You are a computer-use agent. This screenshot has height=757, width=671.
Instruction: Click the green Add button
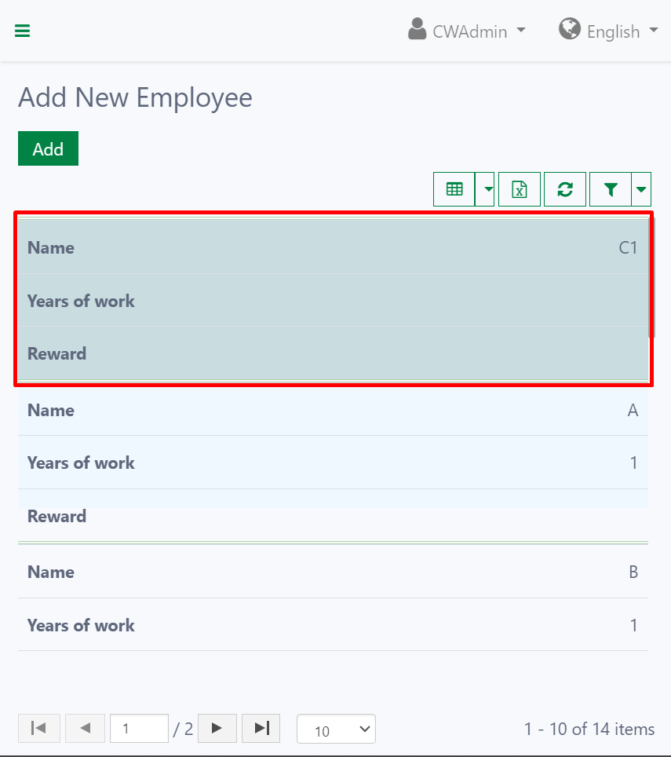pos(48,148)
